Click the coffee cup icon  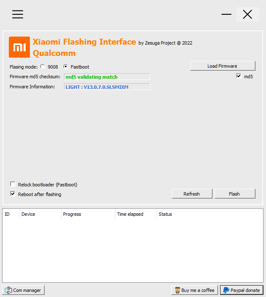[x=178, y=290]
